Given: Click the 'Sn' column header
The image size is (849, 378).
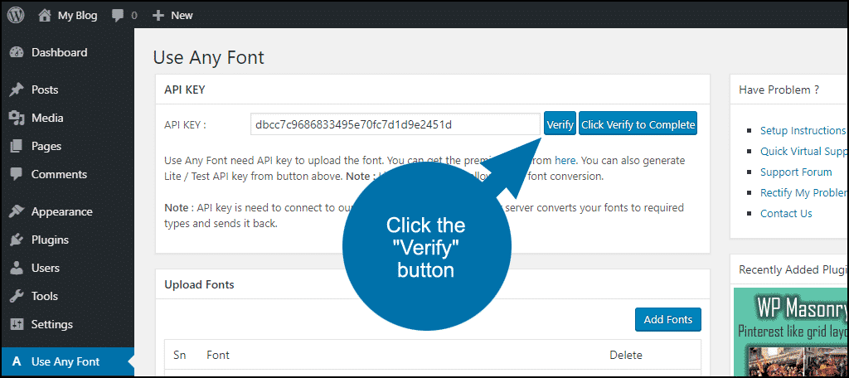Looking at the screenshot, I should point(180,356).
